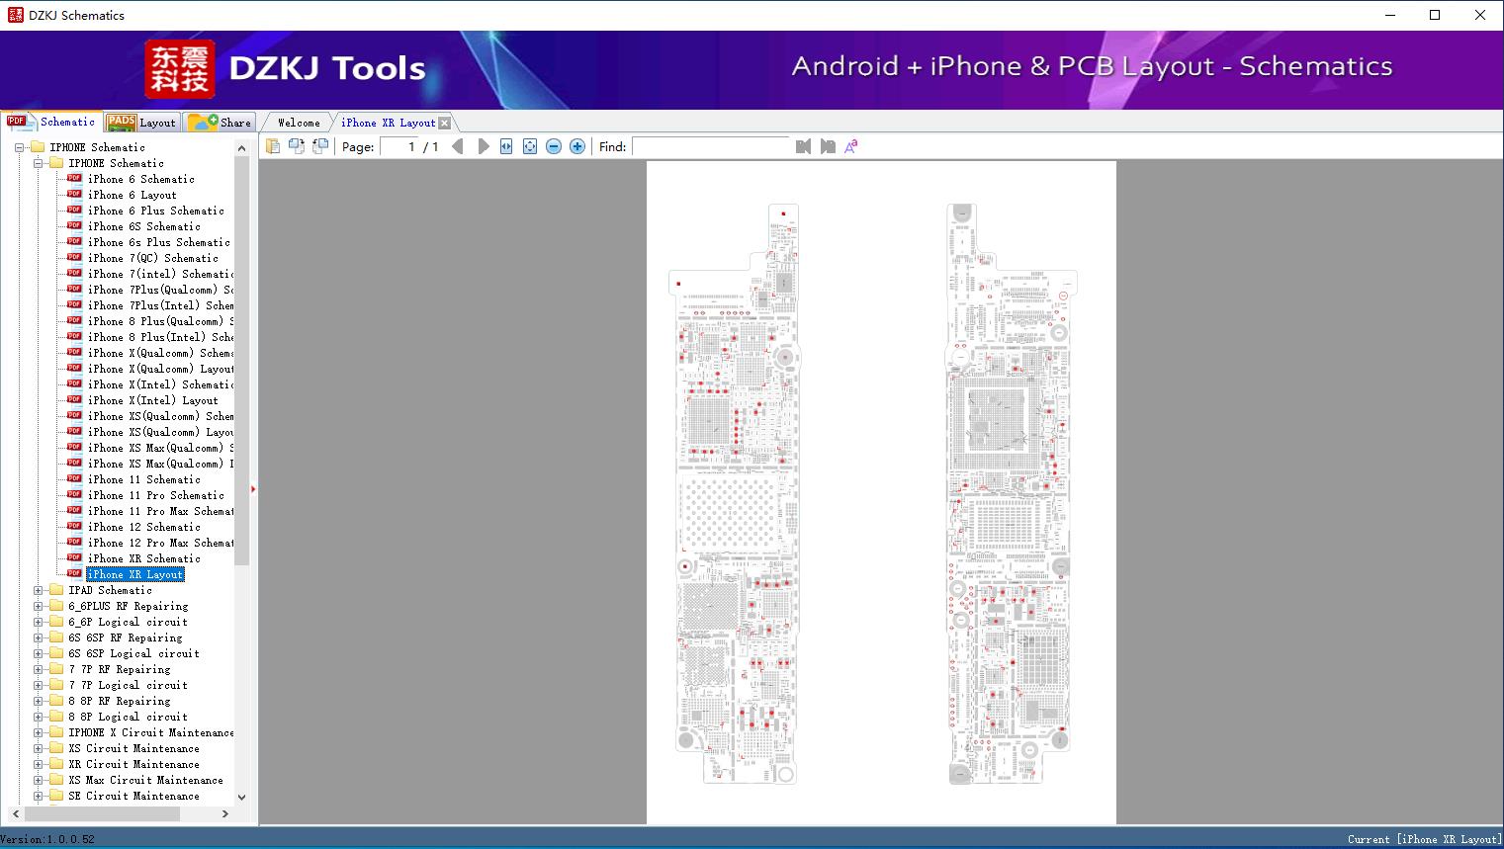Viewport: 1504px width, 849px height.
Task: Click the PDF icon of iPhone 6 Schematic
Action: 74,179
